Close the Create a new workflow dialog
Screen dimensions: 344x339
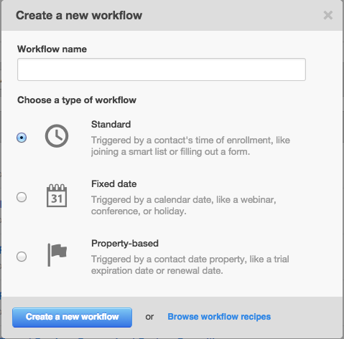328,15
